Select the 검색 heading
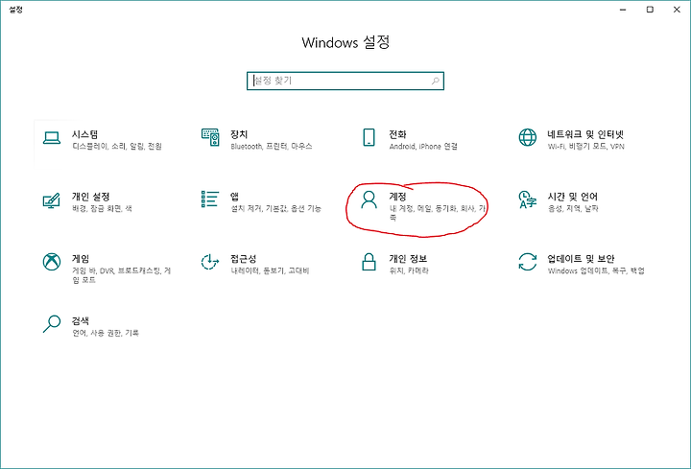 tap(81, 320)
